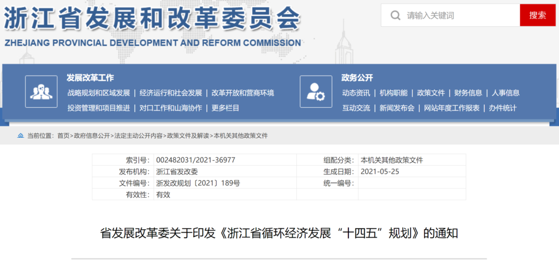Image resolution: width=559 pixels, height=262 pixels.
Task: Click the date 2021-05-25
Action: (x=380, y=172)
